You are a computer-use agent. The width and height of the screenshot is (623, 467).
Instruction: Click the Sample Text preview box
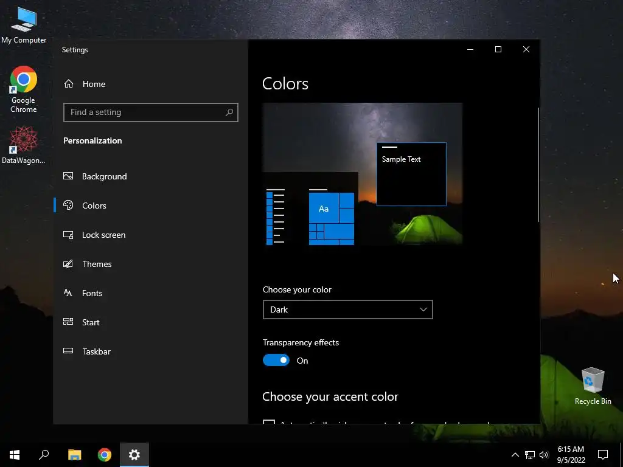coord(411,174)
